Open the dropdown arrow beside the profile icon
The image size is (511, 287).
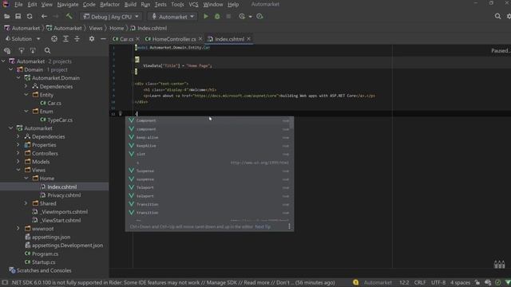pos(250,17)
